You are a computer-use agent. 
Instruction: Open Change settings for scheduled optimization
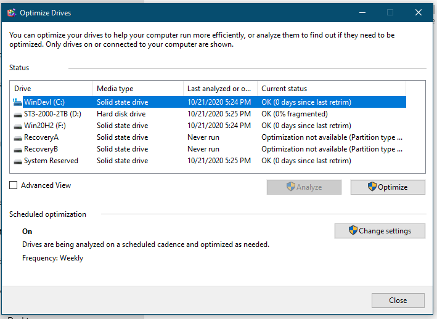380,231
